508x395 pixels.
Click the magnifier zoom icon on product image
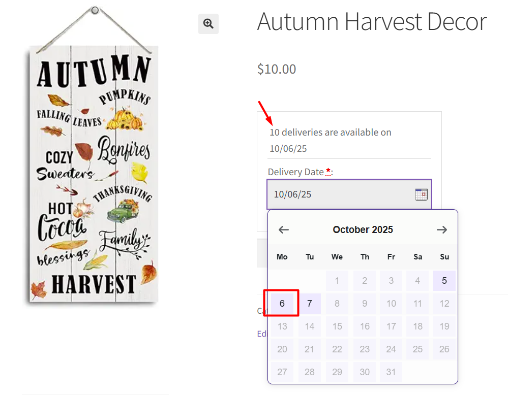tap(208, 24)
